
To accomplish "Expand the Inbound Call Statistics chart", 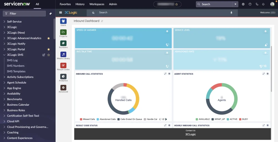I will [165, 74].
